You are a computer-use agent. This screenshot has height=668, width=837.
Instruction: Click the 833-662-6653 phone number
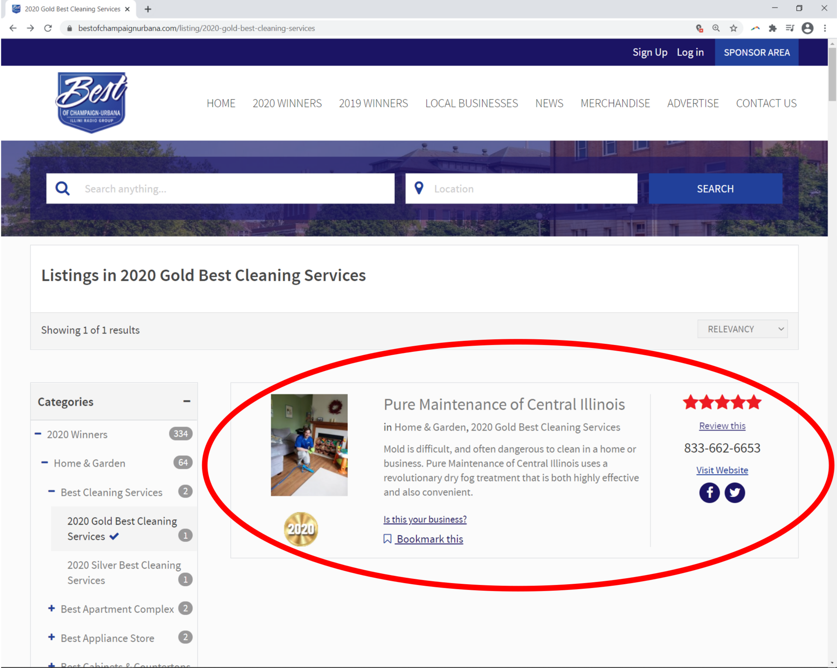pyautogui.click(x=722, y=448)
